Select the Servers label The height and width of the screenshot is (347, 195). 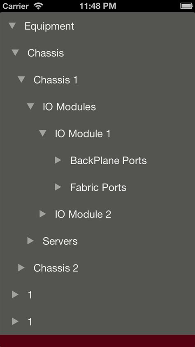[x=60, y=241]
